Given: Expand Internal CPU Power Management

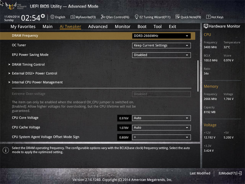Looking at the screenshot, I should click(x=37, y=82).
